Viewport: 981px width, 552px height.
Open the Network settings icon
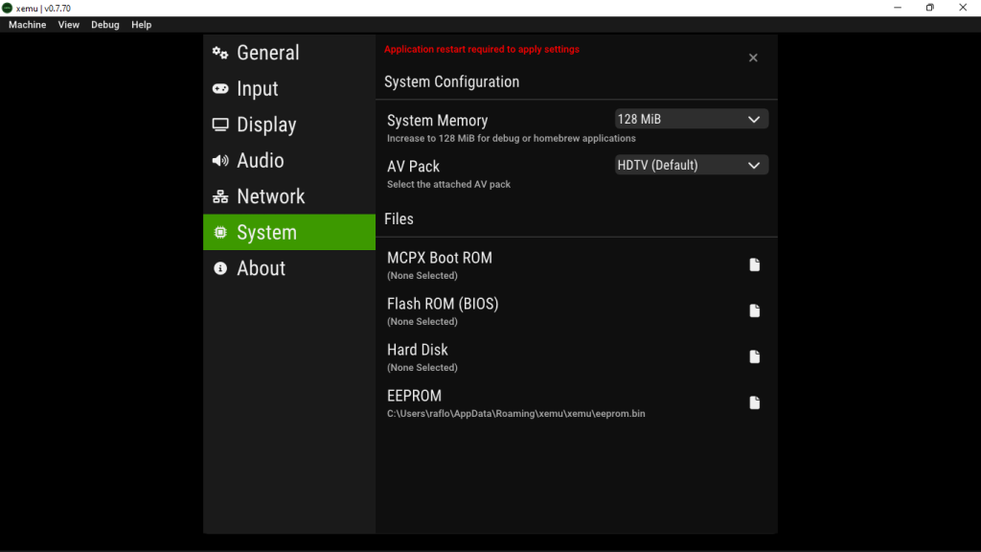(x=220, y=195)
